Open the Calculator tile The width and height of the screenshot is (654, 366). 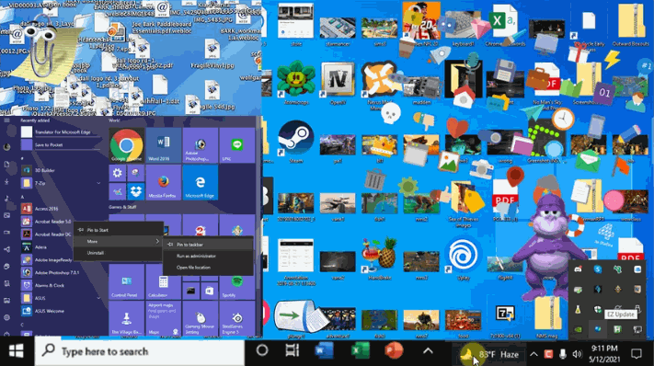[x=163, y=282]
